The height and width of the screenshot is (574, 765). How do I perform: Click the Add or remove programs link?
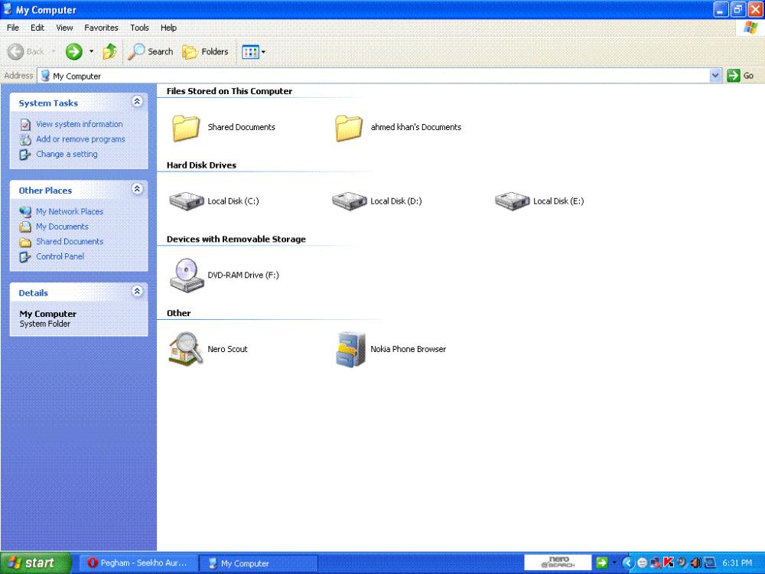[80, 139]
